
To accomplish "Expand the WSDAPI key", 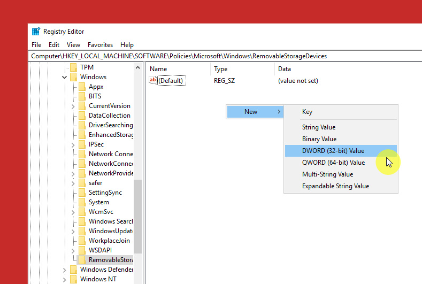I will tap(73, 251).
